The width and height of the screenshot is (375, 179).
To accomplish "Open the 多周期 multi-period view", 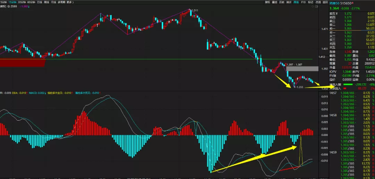I will 61,2.
